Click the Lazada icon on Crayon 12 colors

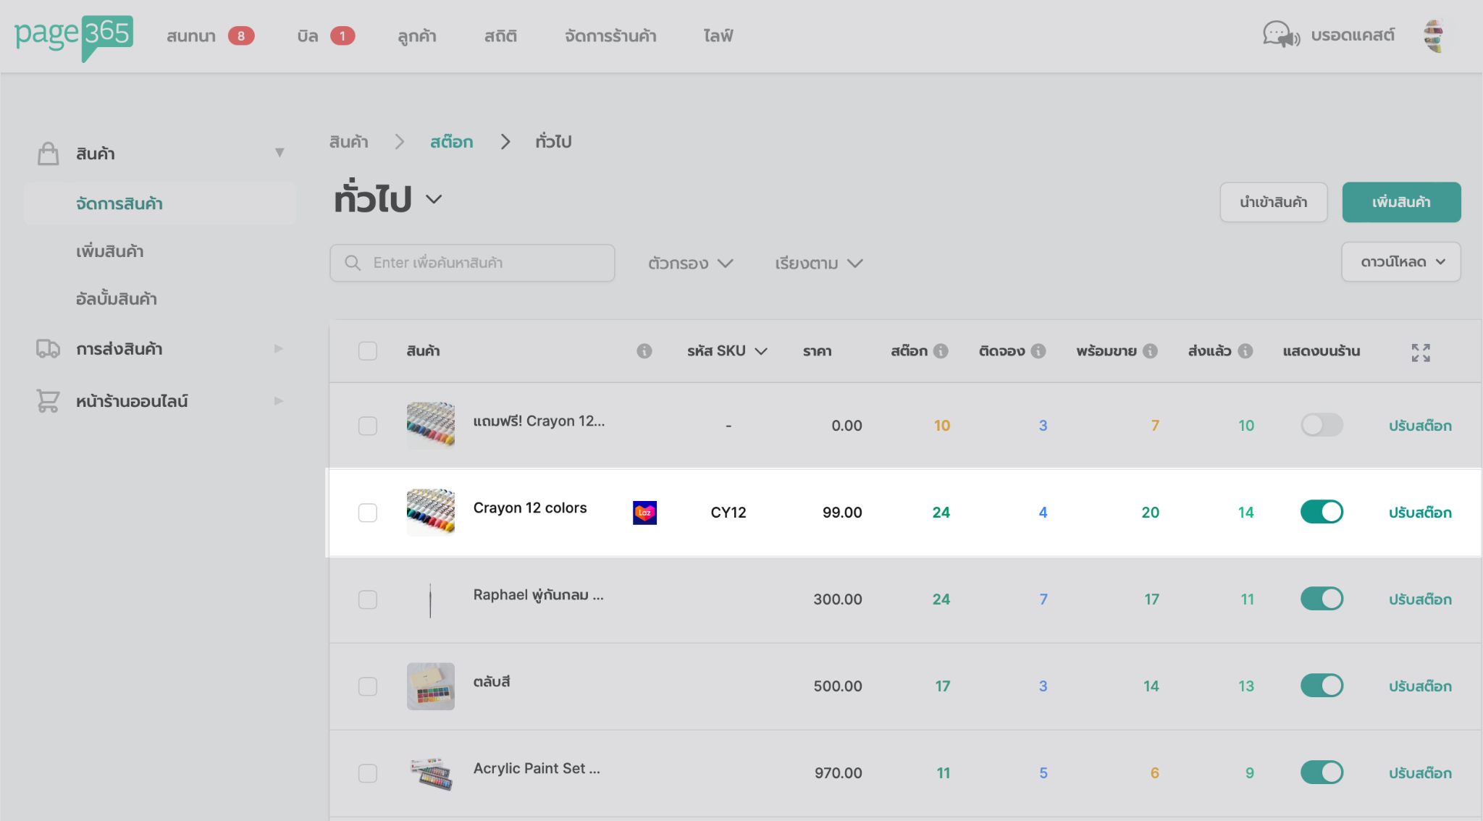point(644,513)
